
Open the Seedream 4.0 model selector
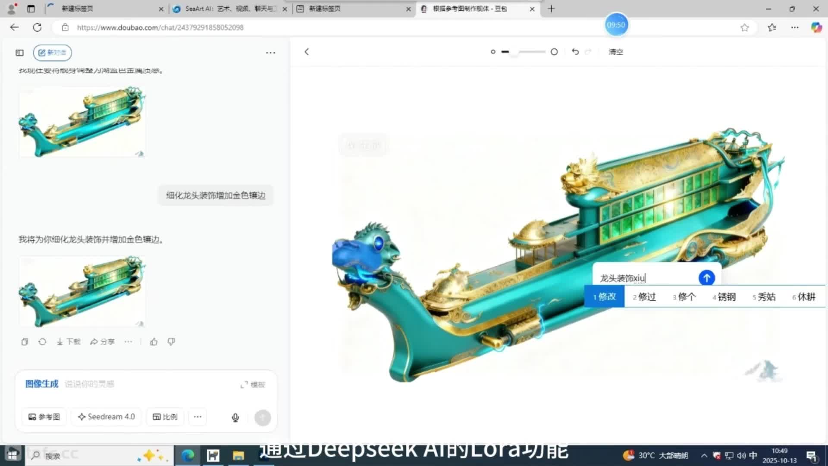tap(107, 417)
